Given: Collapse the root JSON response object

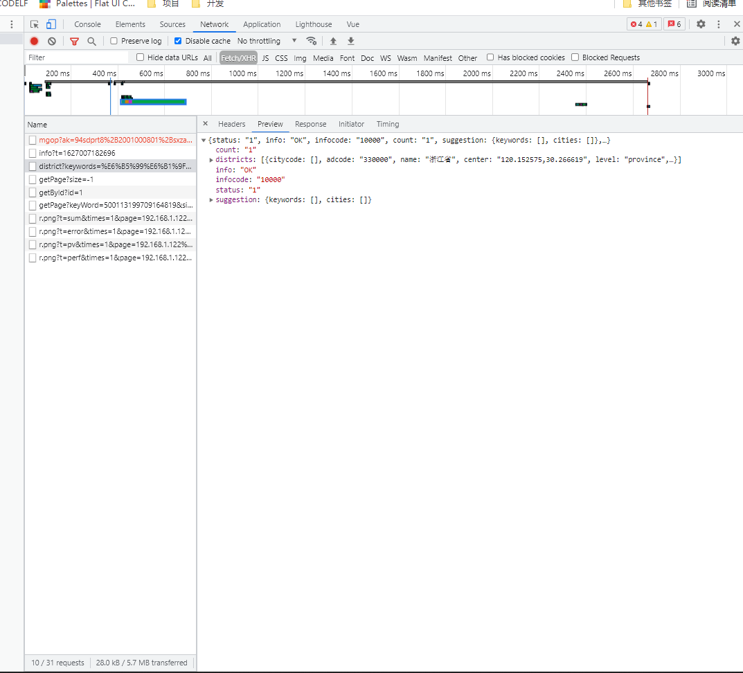Looking at the screenshot, I should pyautogui.click(x=204, y=141).
